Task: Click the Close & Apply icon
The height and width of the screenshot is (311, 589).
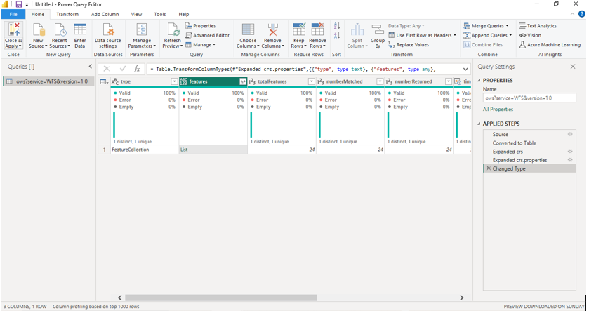Action: (13, 29)
